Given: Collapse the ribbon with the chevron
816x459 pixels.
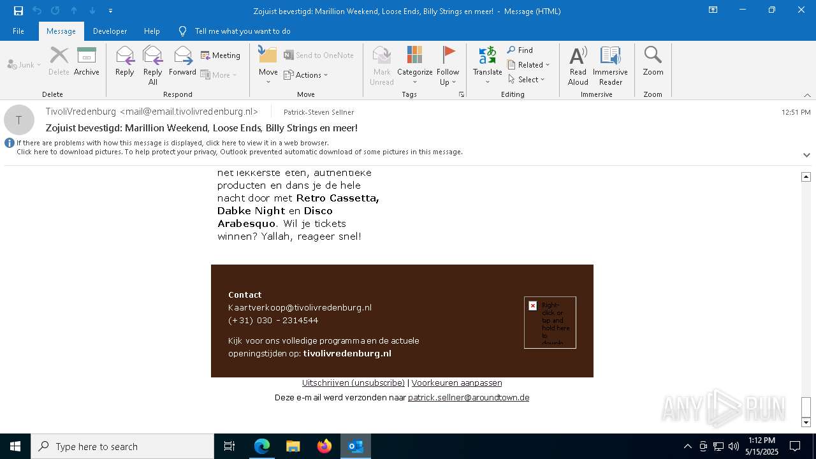Looking at the screenshot, I should [807, 95].
